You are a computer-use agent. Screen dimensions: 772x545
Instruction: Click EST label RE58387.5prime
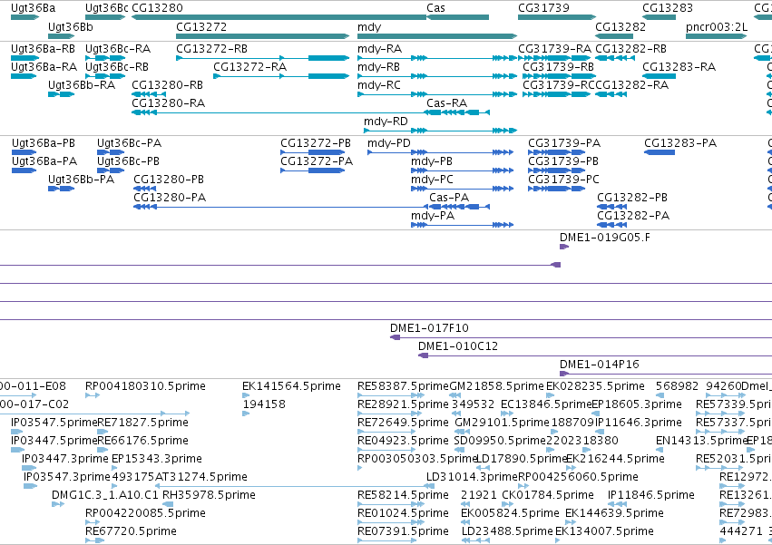point(403,386)
